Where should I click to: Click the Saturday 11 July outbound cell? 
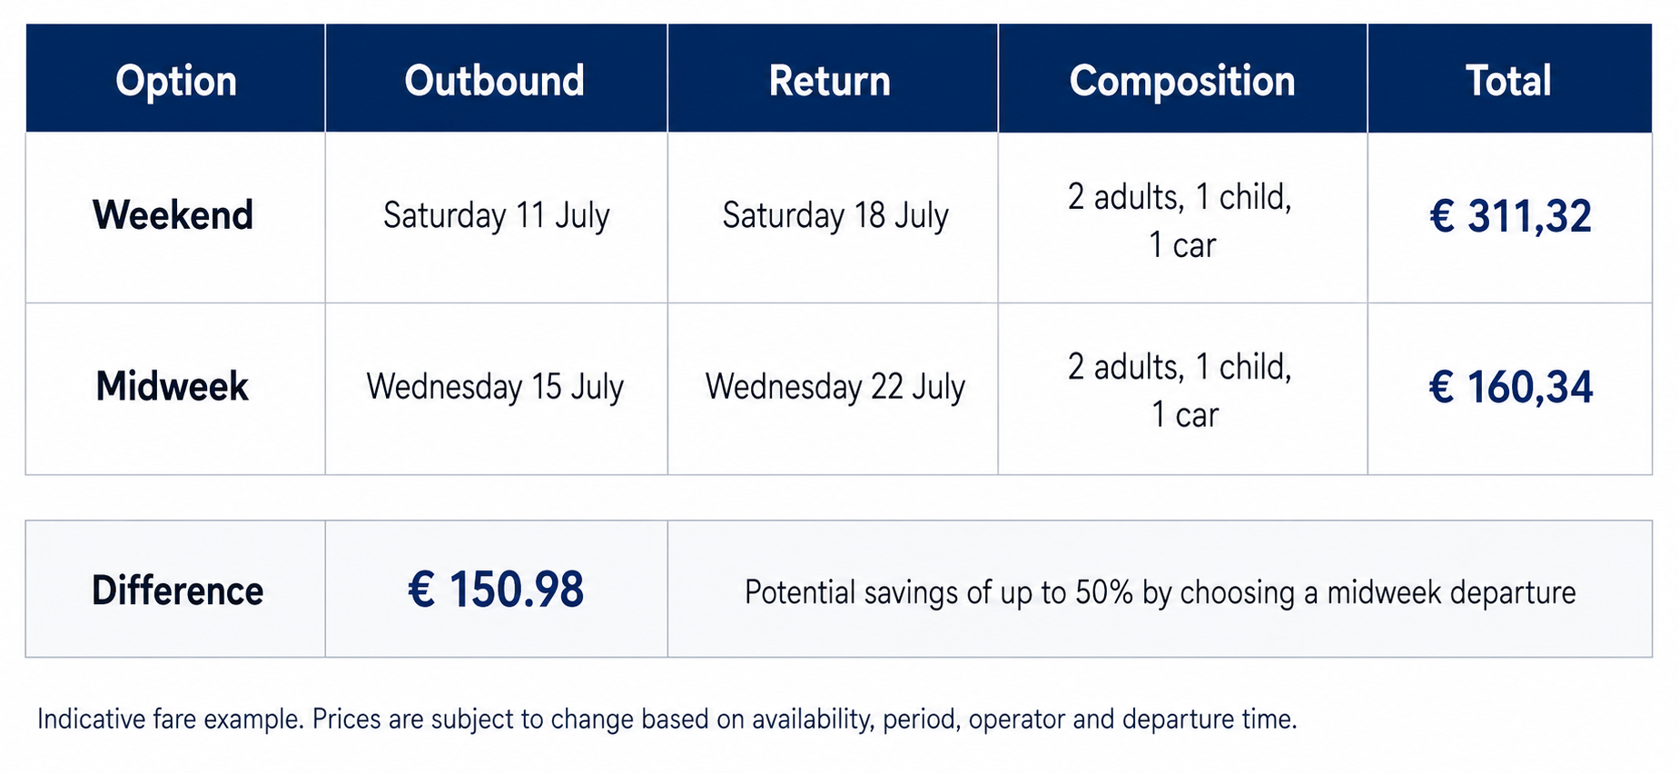pyautogui.click(x=496, y=216)
